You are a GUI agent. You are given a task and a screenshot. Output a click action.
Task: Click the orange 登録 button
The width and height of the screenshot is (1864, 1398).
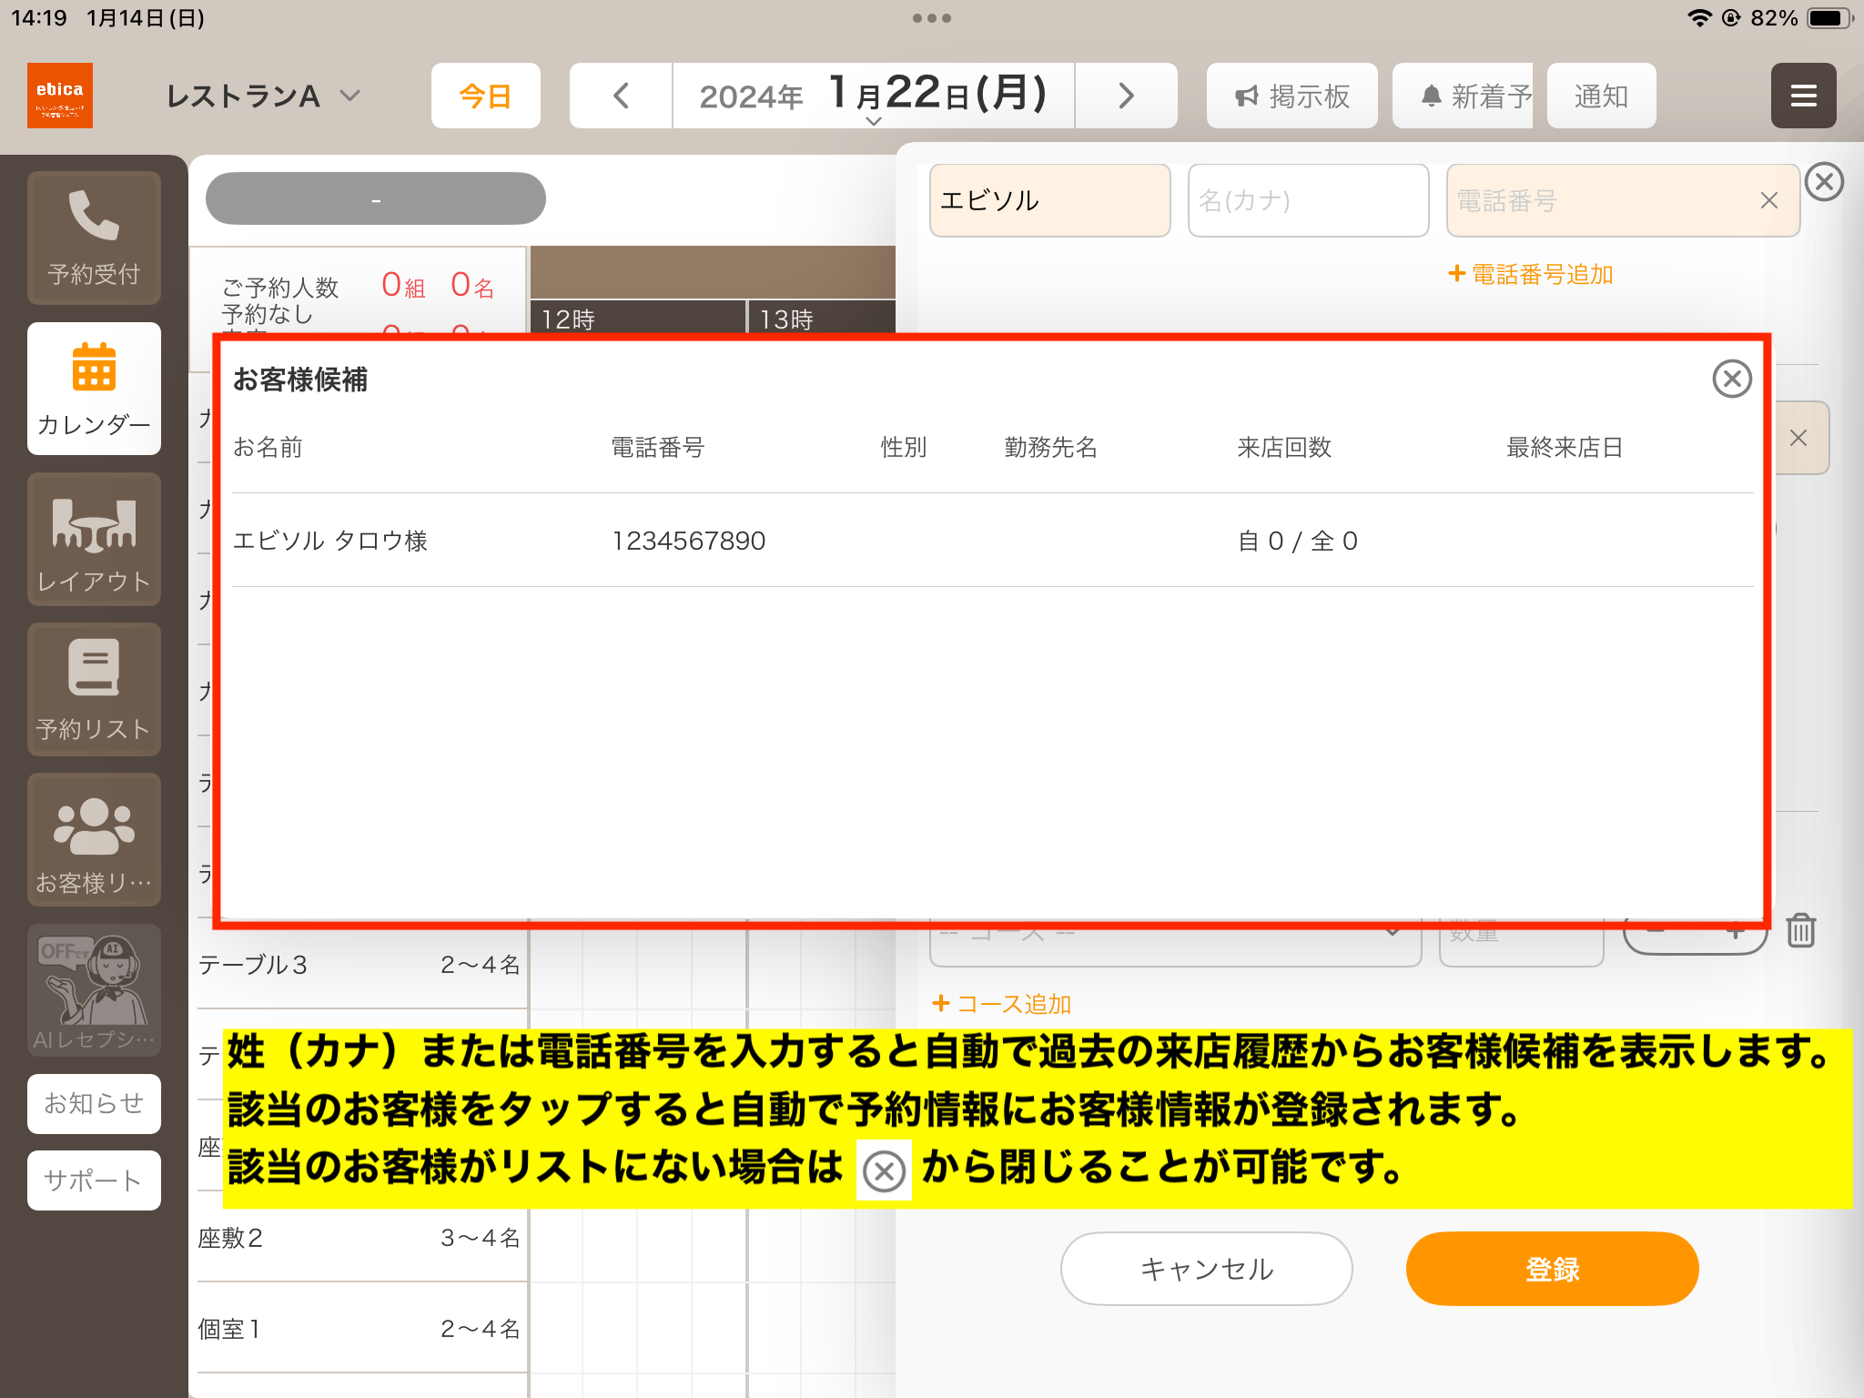[1552, 1269]
